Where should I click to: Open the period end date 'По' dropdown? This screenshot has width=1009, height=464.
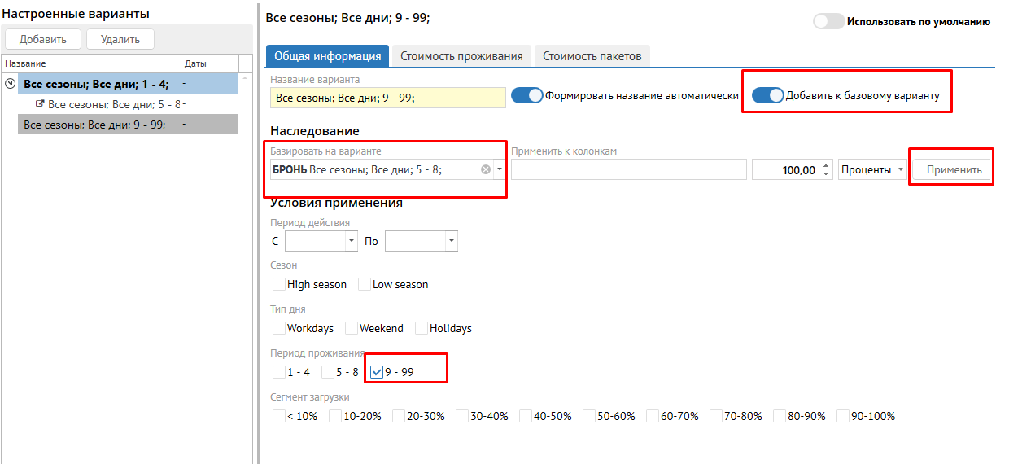[x=452, y=241]
